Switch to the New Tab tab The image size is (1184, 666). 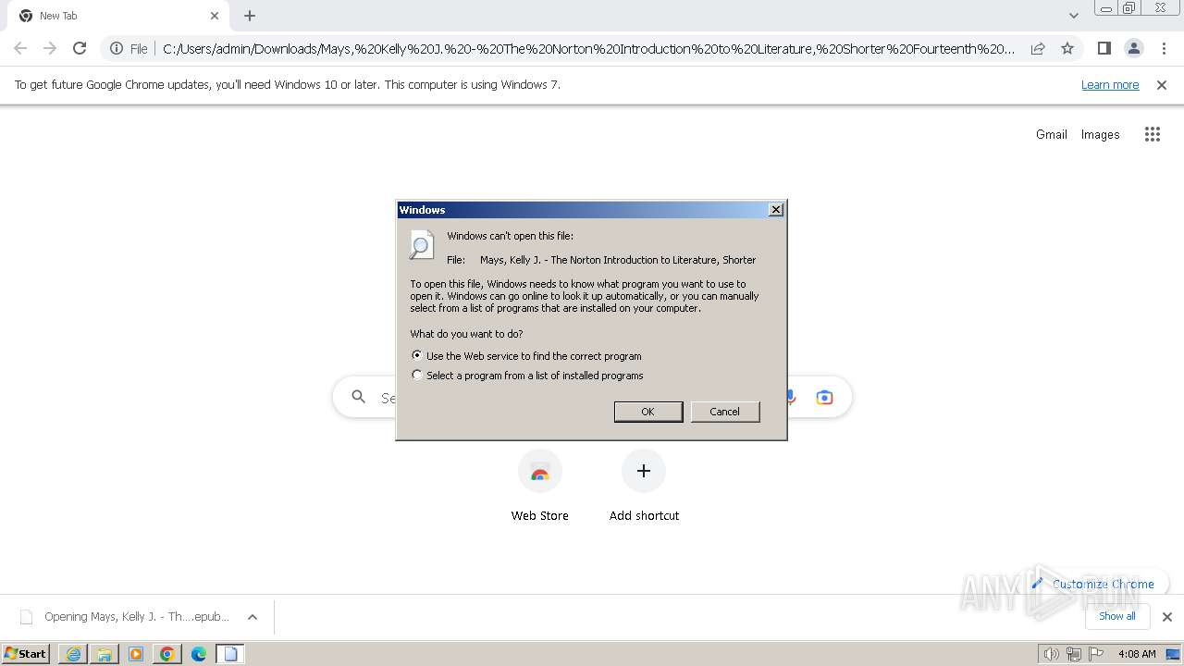pos(120,16)
